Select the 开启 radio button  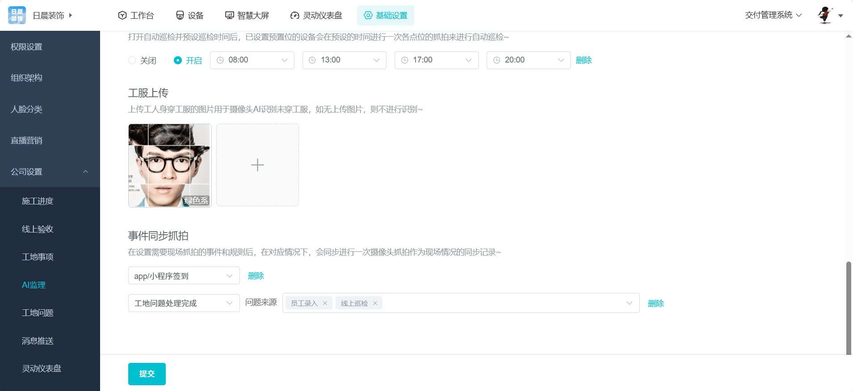(x=178, y=60)
